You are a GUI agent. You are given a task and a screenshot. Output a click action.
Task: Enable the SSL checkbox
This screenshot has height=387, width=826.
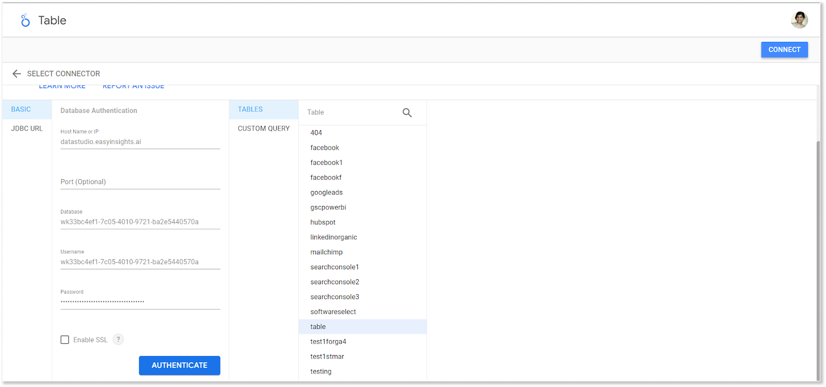[65, 340]
